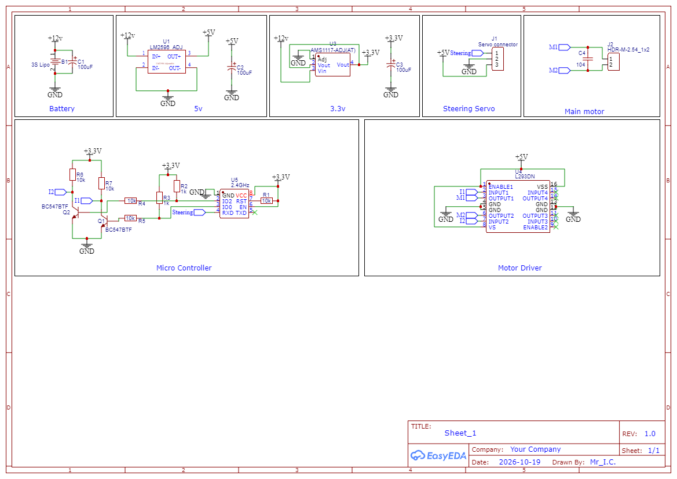677x479 pixels.
Task: Click resistor R6 10k symbol
Action: 72,174
